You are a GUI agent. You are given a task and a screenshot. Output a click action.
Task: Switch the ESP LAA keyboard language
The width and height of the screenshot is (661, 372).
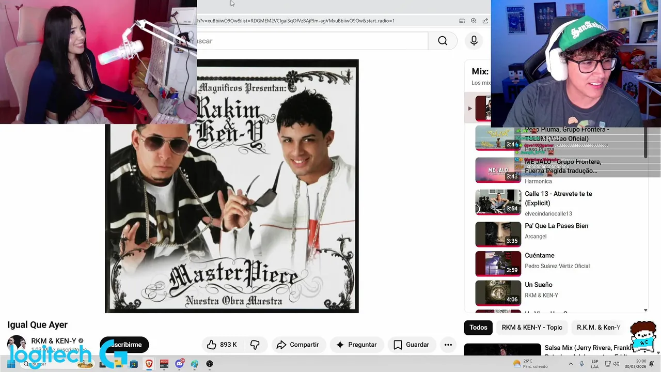595,364
